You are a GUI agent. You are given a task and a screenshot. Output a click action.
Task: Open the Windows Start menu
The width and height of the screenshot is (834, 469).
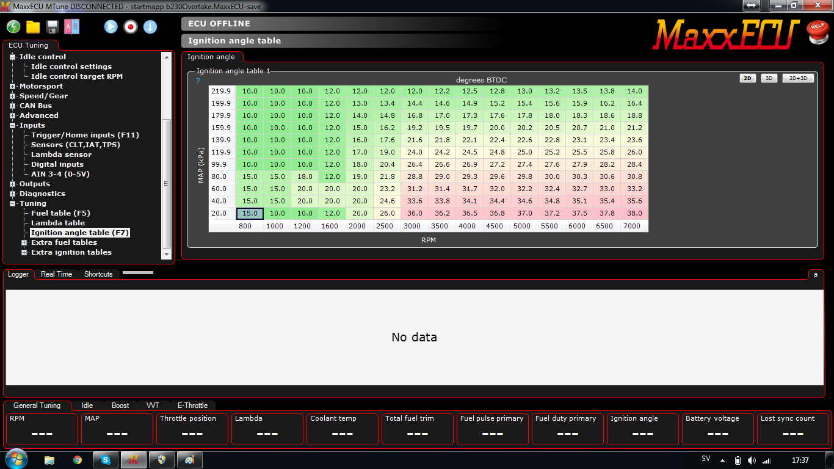(x=16, y=459)
